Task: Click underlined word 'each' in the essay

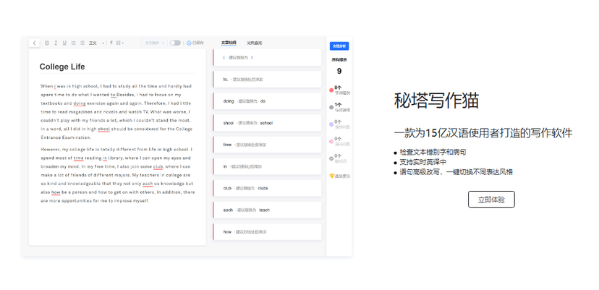Action: click(x=148, y=184)
